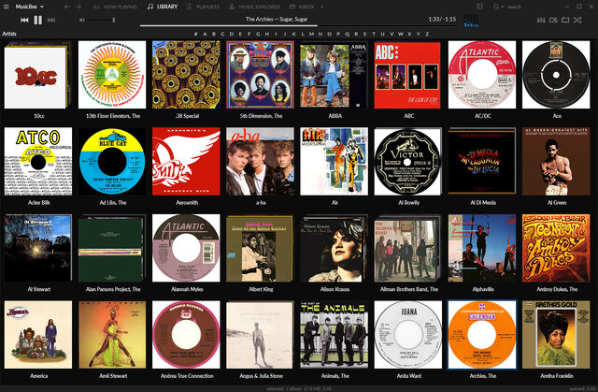
Task: Skip to the previous track
Action: [x=24, y=20]
